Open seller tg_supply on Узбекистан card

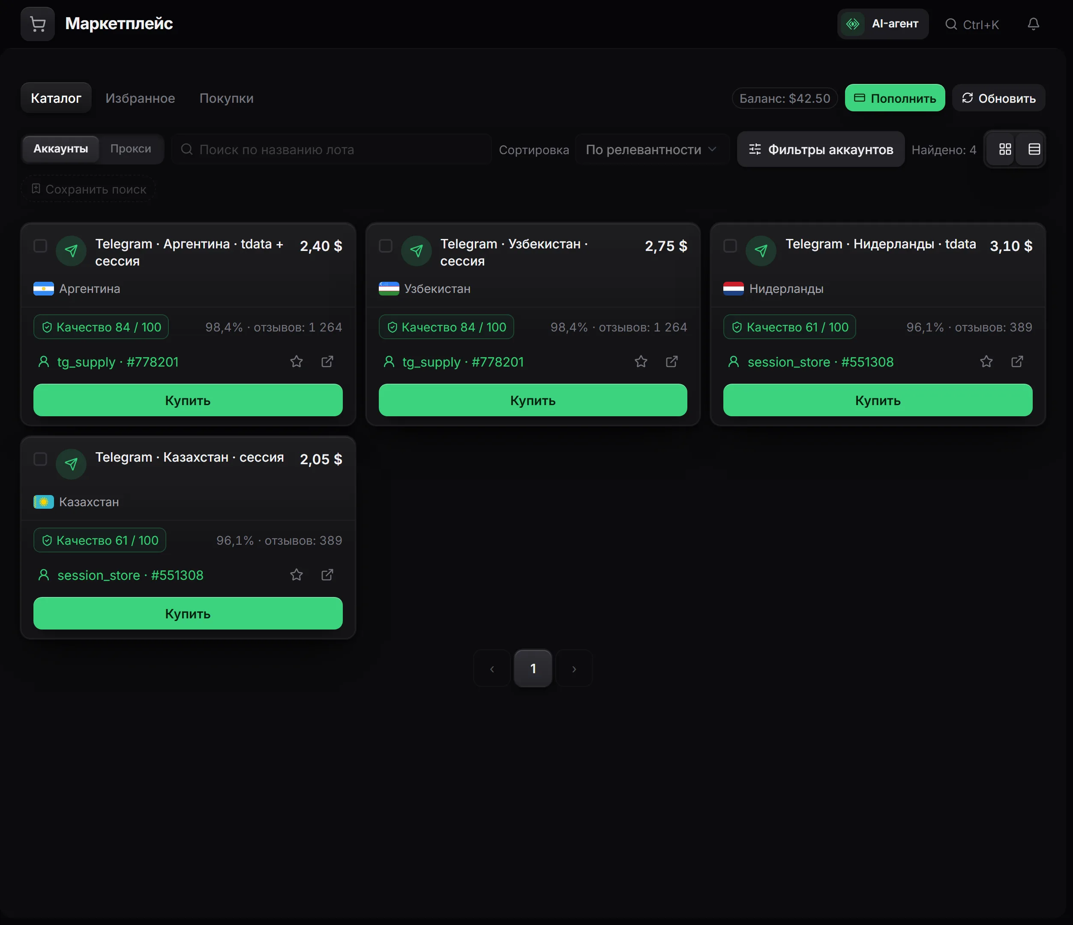pyautogui.click(x=454, y=362)
